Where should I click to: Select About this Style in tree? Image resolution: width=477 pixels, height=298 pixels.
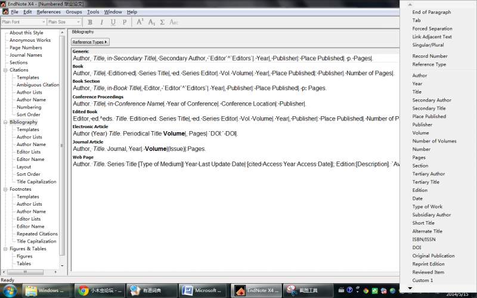point(26,33)
